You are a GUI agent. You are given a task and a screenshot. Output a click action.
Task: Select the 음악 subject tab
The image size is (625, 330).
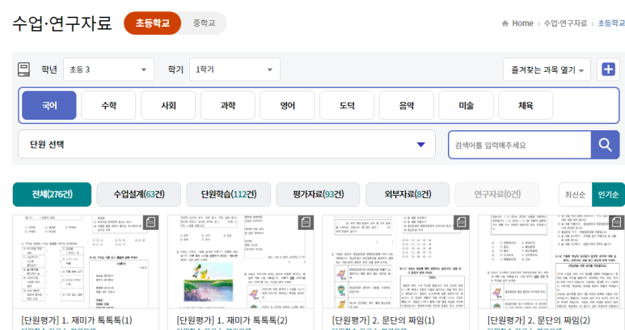point(407,105)
